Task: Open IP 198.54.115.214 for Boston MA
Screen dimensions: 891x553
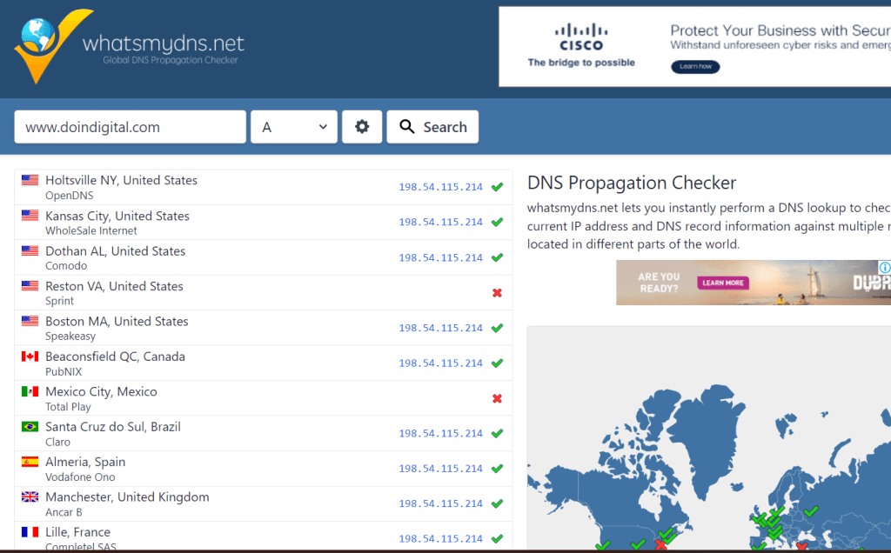Action: click(x=440, y=328)
